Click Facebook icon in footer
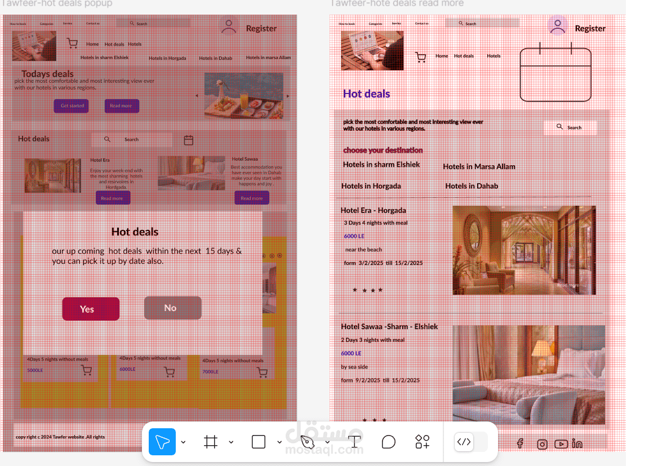Screen dimensions: 649x466 pos(521,443)
